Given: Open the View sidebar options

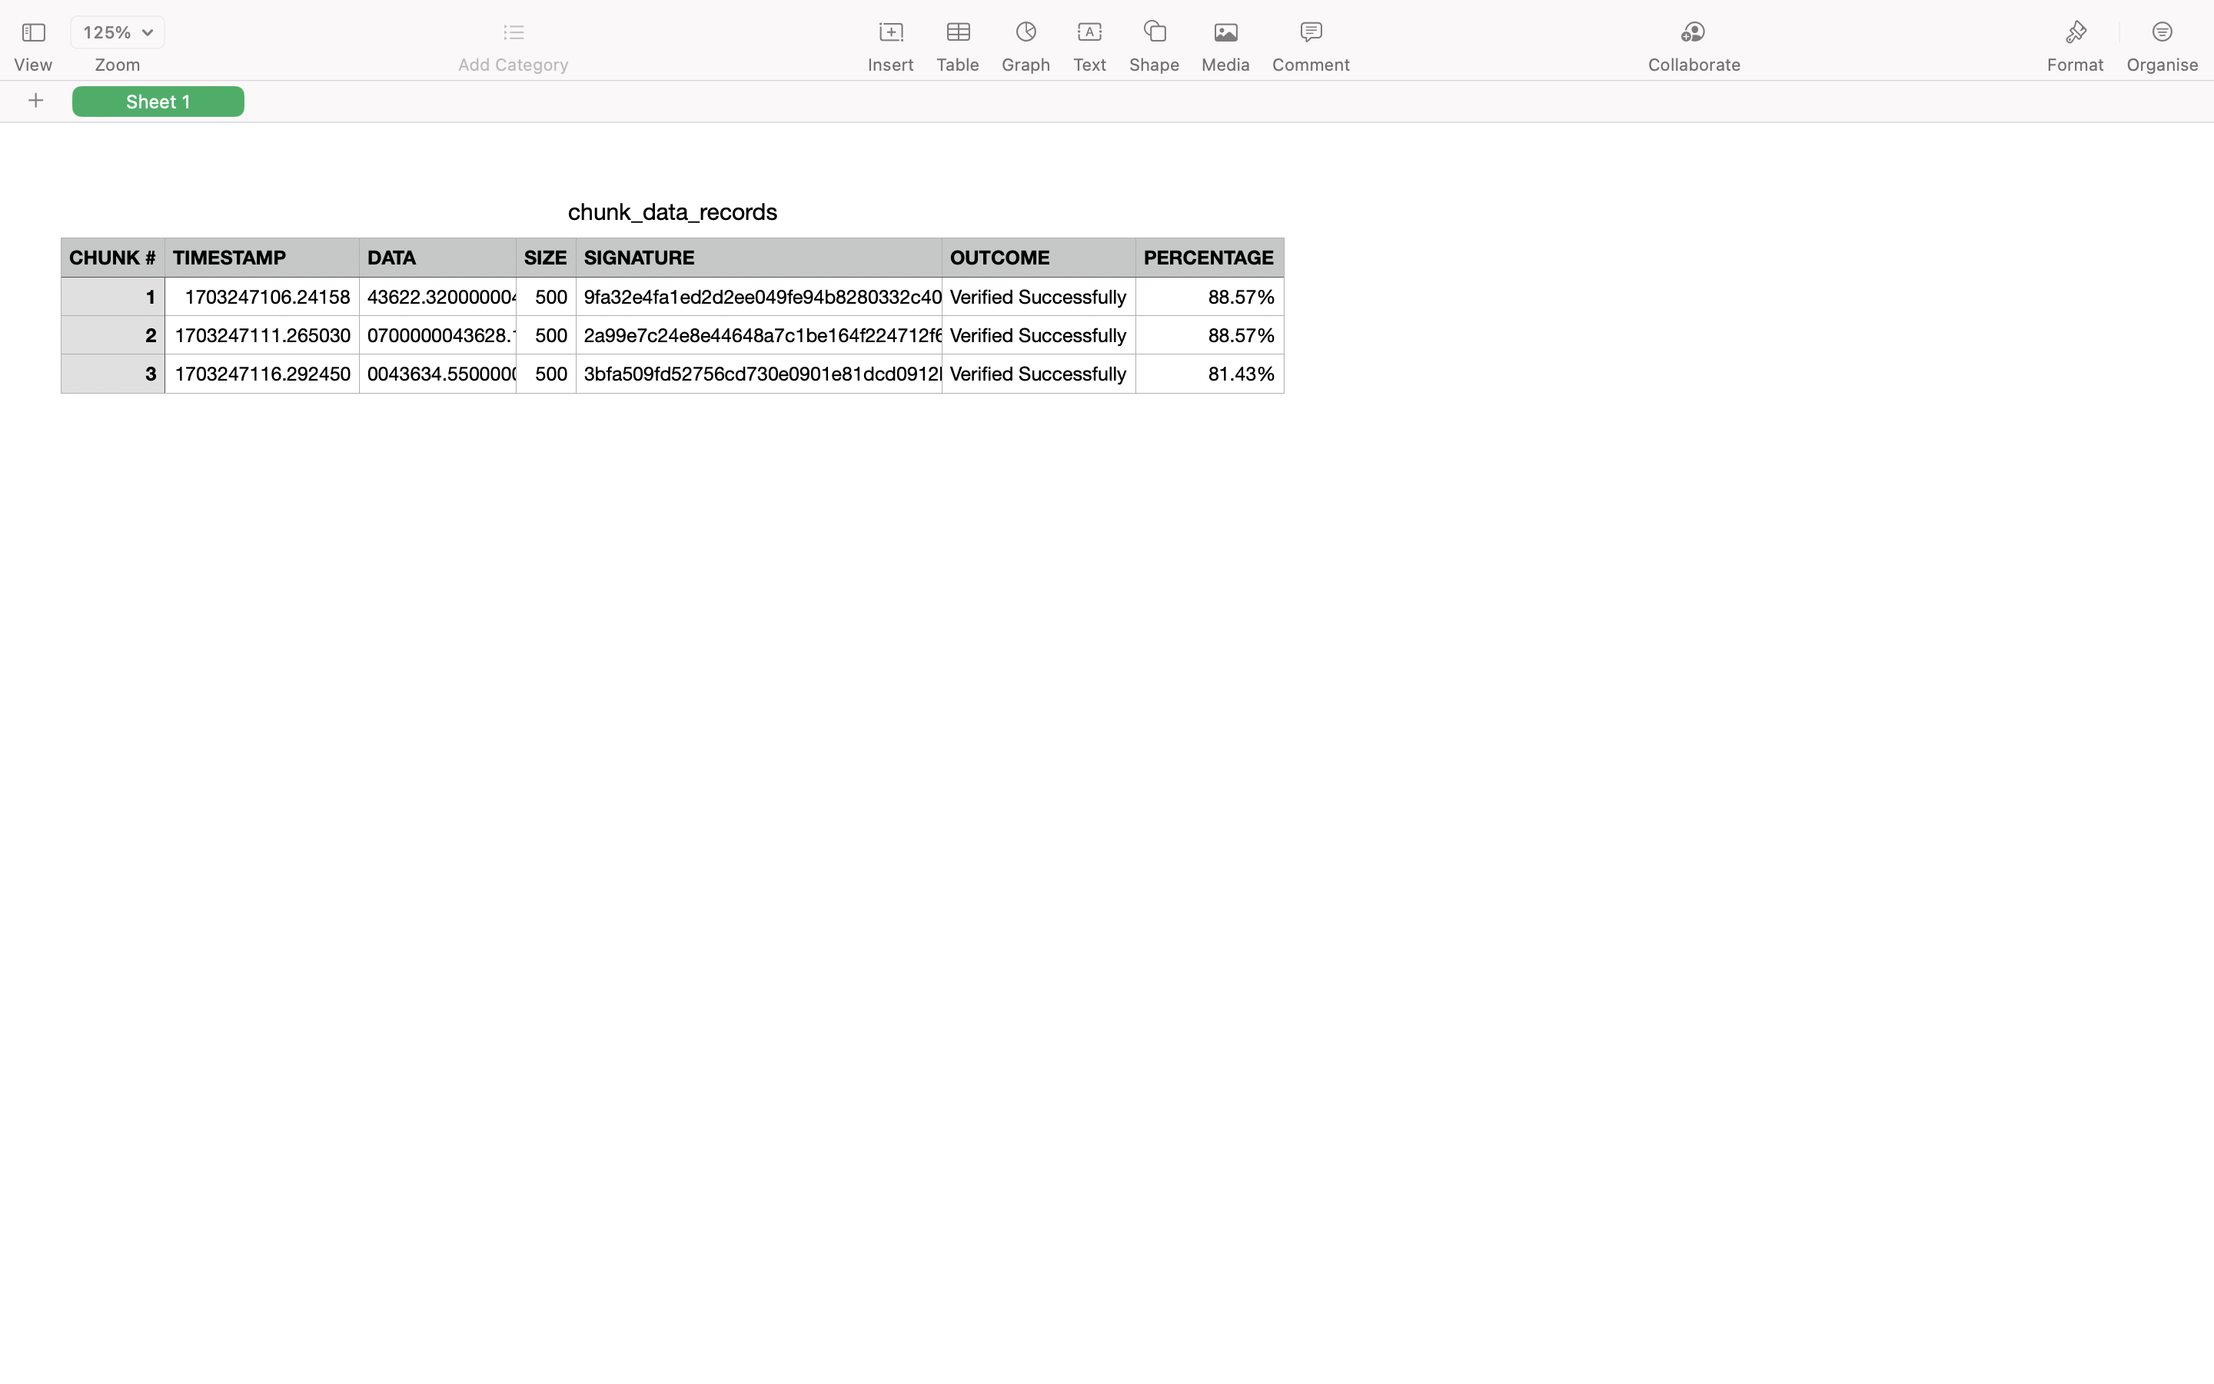Looking at the screenshot, I should tap(33, 33).
